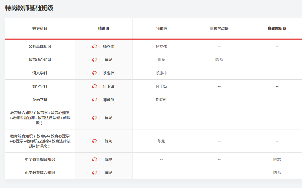302x188 pixels.
Task: Click the 习题班 column header
Action: pyautogui.click(x=161, y=29)
